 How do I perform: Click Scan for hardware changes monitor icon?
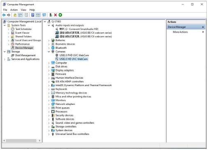44,15
